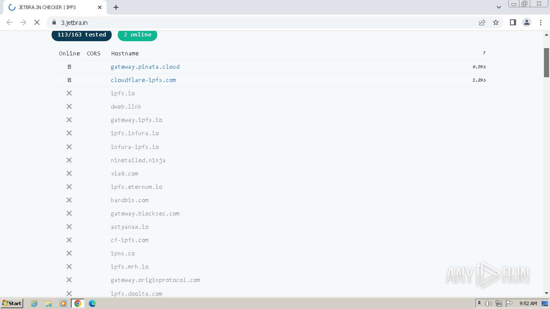Open a new tab
Viewport: 550px width, 309px height.
(x=116, y=7)
